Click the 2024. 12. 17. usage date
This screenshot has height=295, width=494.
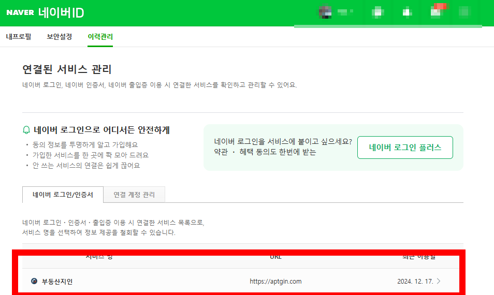click(415, 282)
